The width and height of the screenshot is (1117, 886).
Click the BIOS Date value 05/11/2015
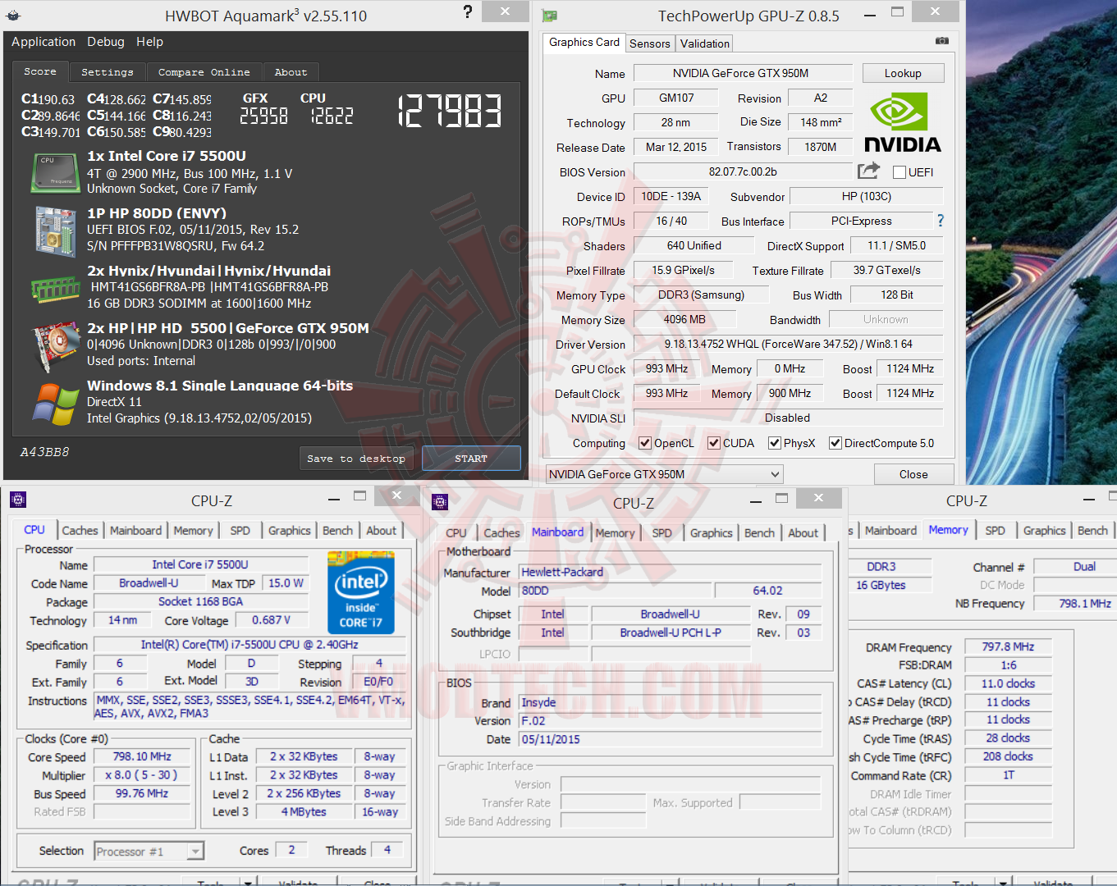click(x=671, y=739)
